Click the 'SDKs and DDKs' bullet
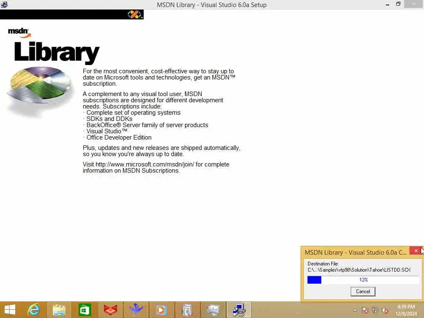Image resolution: width=424 pixels, height=318 pixels. (109, 119)
